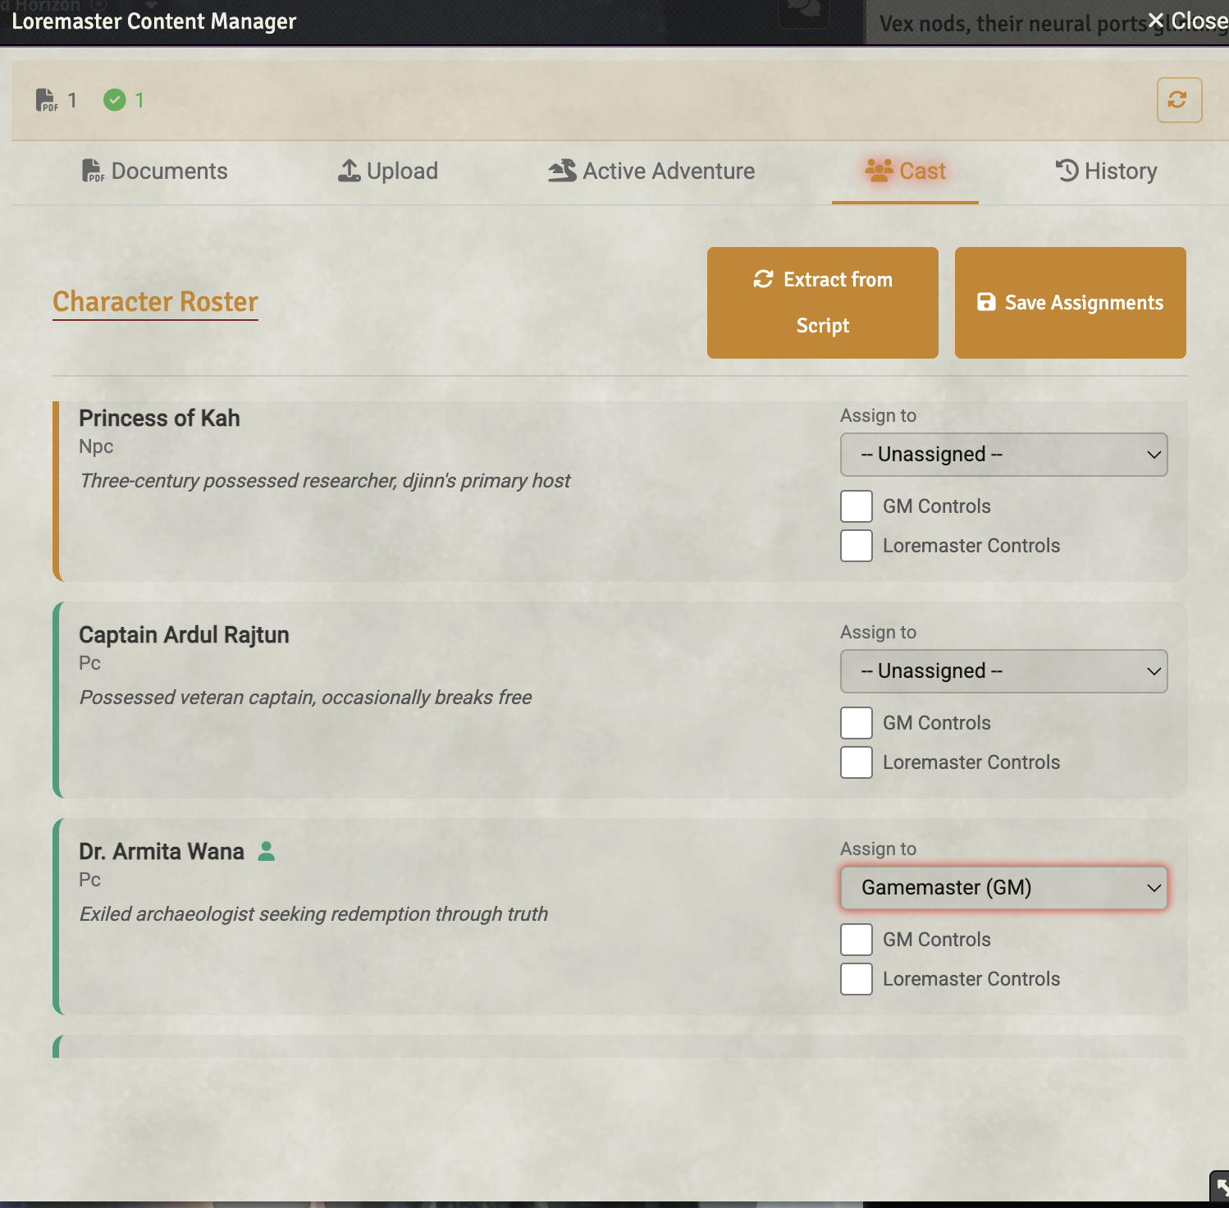
Task: Click the save disk icon on Save Assignments
Action: [985, 302]
